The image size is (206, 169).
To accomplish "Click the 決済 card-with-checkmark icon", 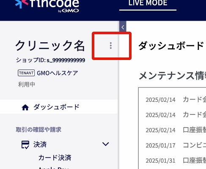I will click(25, 144).
